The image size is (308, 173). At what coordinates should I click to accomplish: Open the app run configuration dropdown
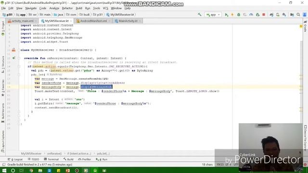pyautogui.click(x=213, y=14)
